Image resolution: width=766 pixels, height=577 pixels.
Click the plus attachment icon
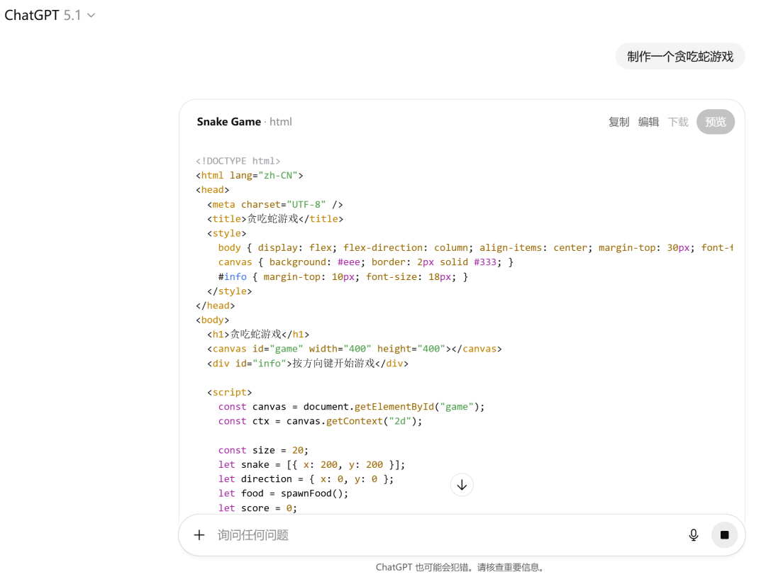tap(199, 535)
